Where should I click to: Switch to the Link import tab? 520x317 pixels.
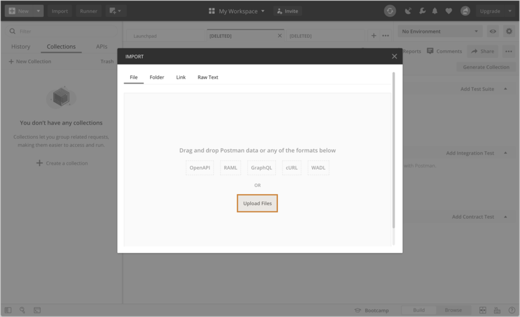point(181,77)
